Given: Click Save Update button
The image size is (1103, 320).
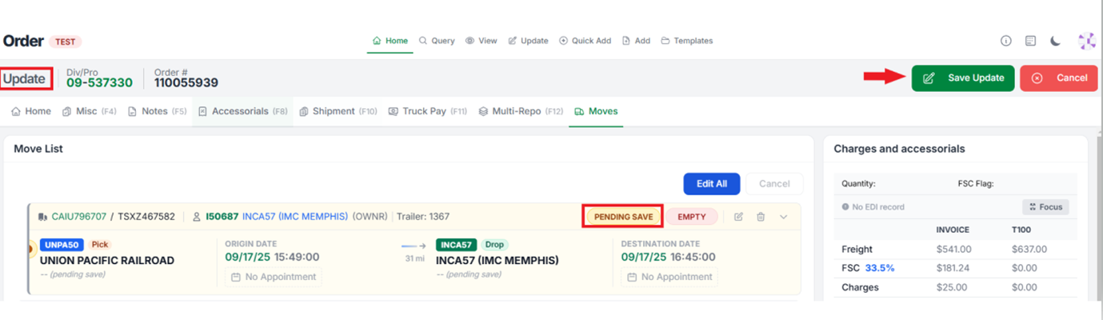Looking at the screenshot, I should pos(963,78).
